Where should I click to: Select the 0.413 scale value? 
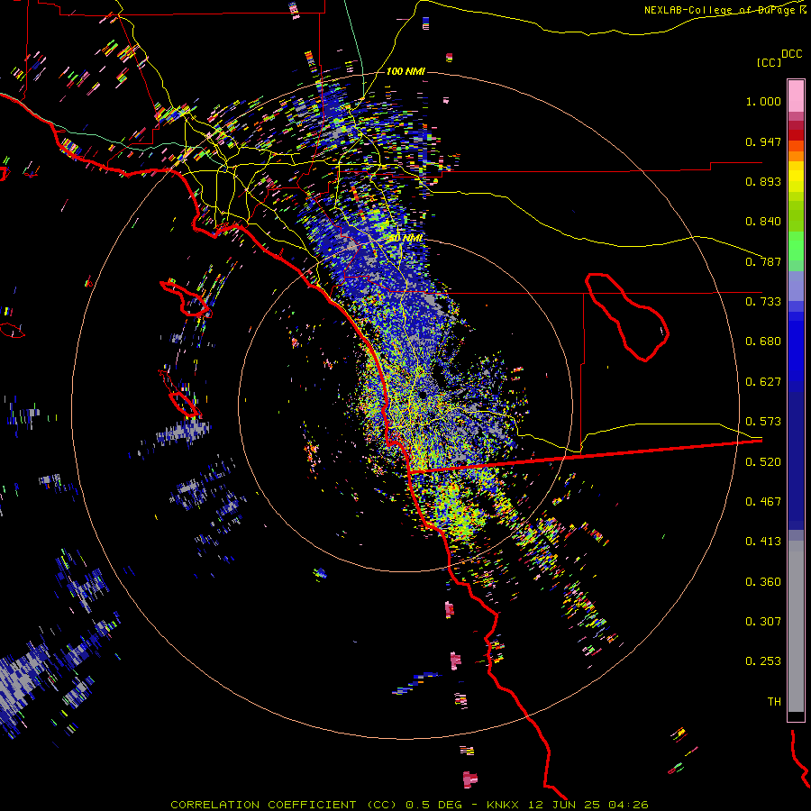pyautogui.click(x=763, y=542)
